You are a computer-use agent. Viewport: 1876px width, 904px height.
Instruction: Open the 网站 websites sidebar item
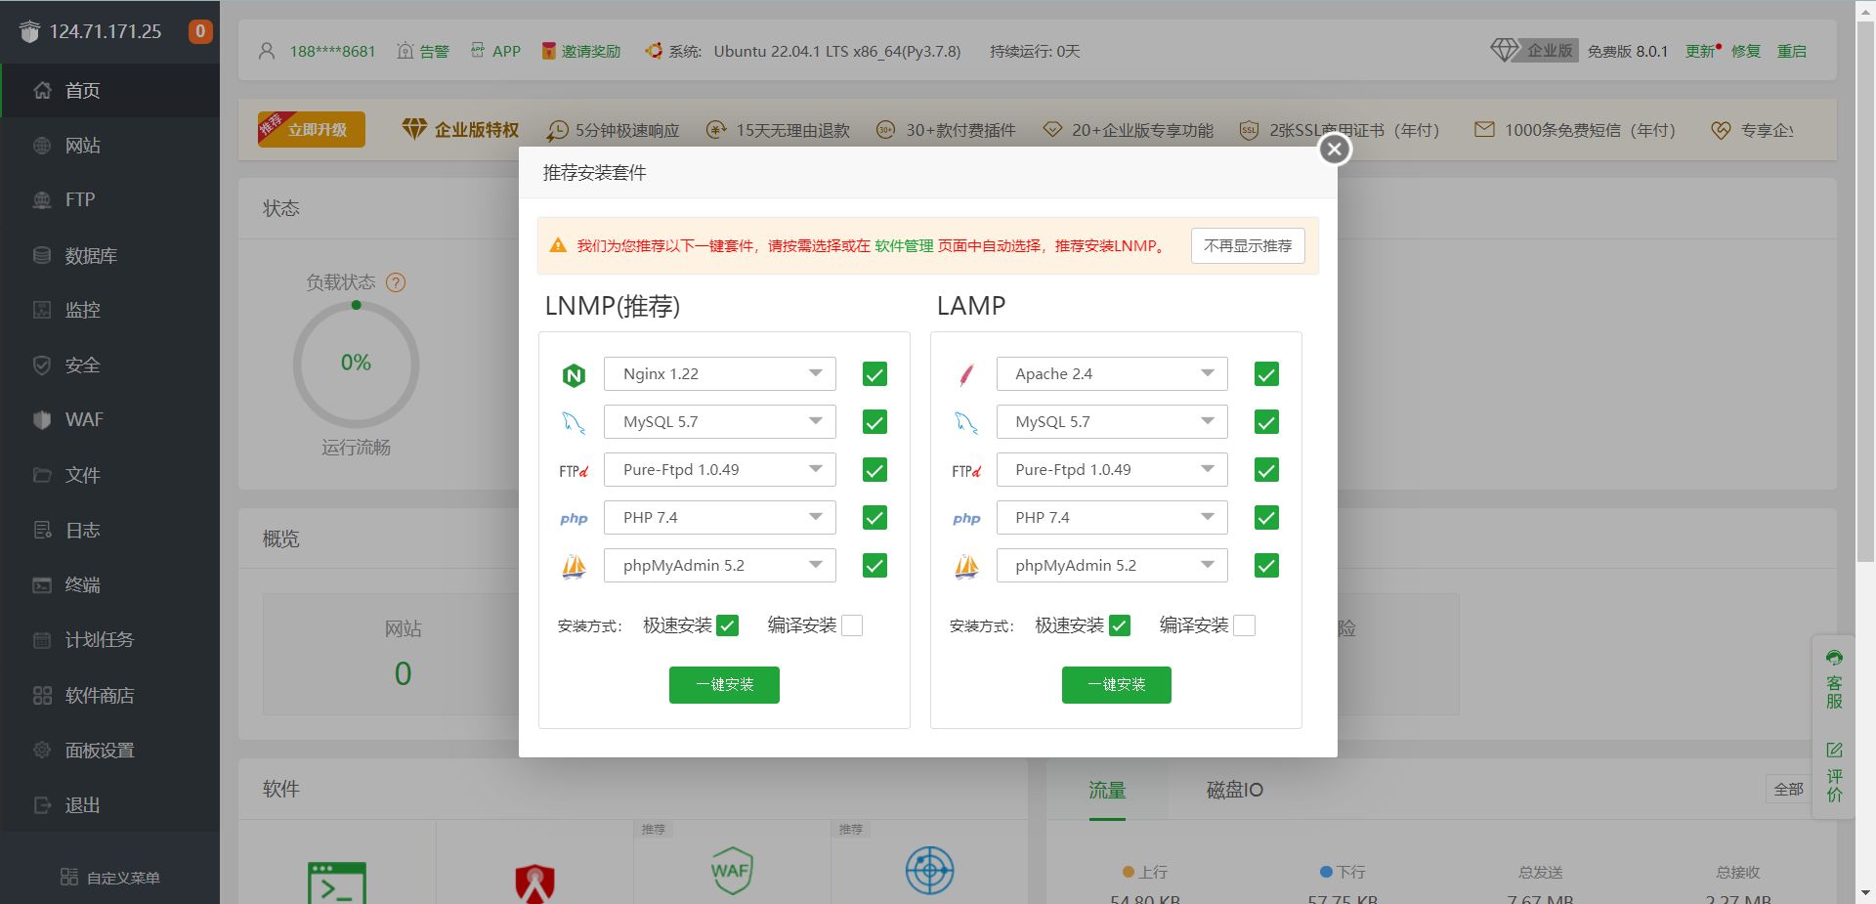point(109,146)
